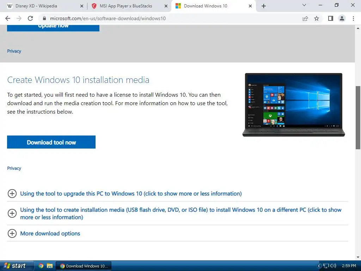361x271 pixels.
Task: Click the scrollbar down arrow
Action: coord(358,257)
